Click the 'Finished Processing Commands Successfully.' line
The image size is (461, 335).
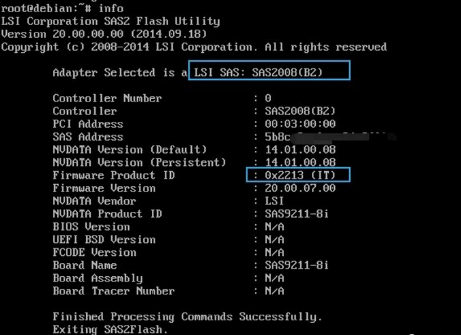(187, 317)
